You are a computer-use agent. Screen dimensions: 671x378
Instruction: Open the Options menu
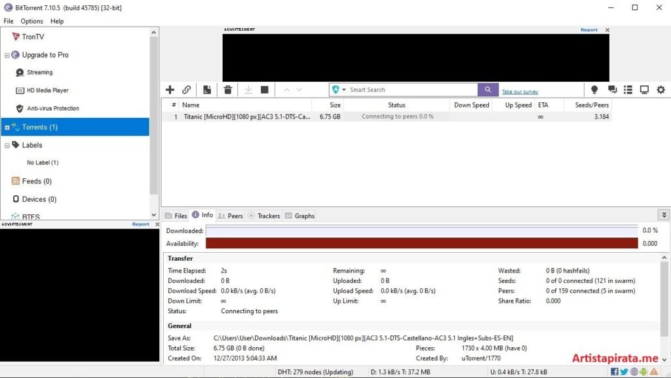(31, 20)
